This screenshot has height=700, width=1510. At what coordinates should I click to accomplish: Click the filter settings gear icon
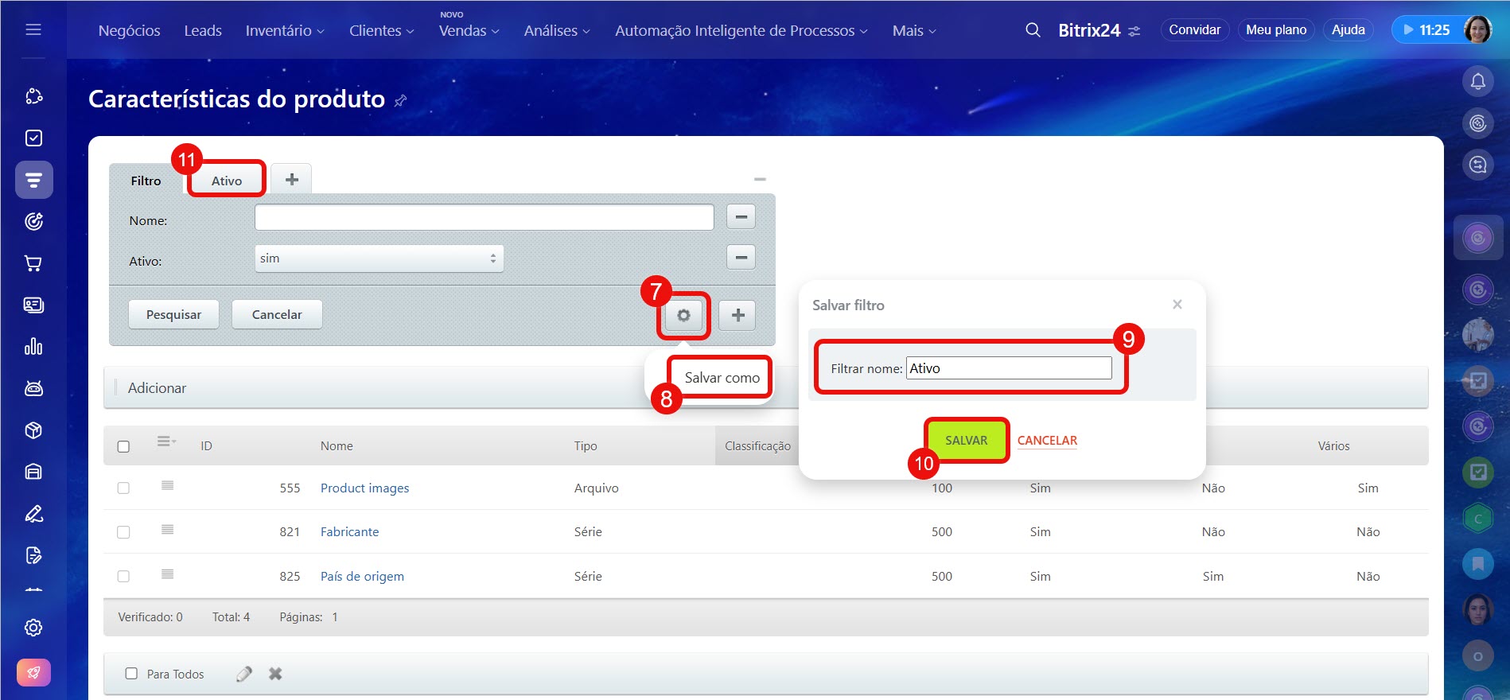pyautogui.click(x=683, y=316)
